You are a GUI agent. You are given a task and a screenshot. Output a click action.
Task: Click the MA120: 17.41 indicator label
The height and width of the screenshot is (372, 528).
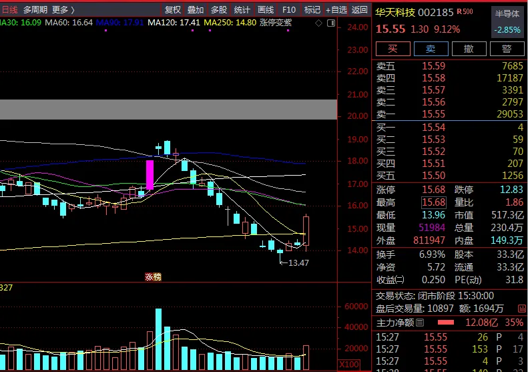click(x=174, y=23)
